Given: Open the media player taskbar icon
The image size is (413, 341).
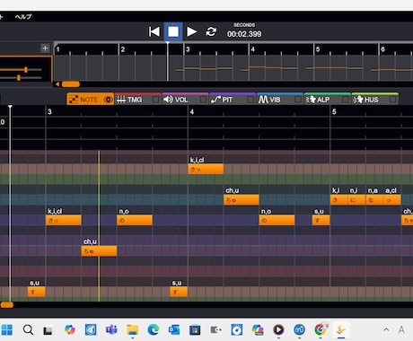Looking at the screenshot, I should click(278, 330).
